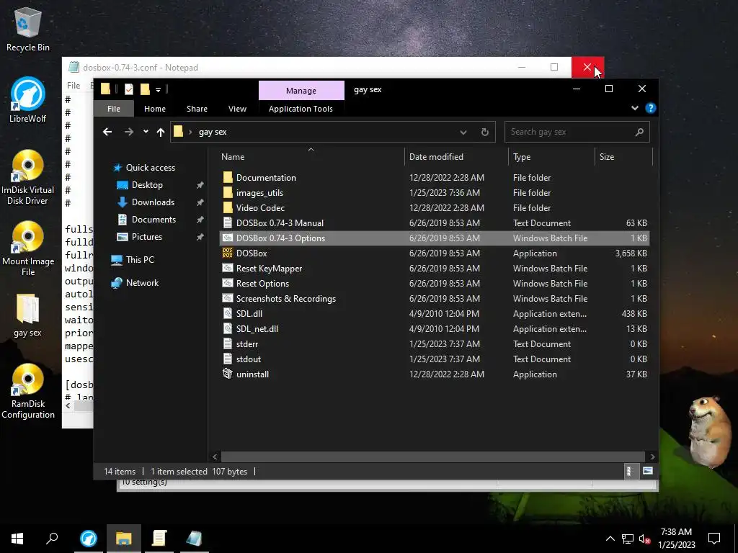Open the Application Tools tab
738x553 pixels.
(x=301, y=109)
